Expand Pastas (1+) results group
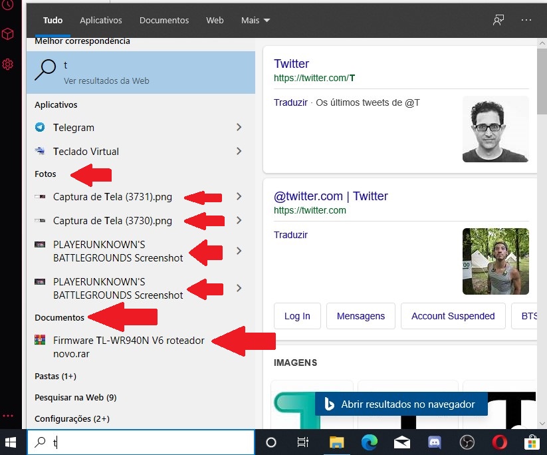Screen dimensions: 547x455 click(x=55, y=376)
